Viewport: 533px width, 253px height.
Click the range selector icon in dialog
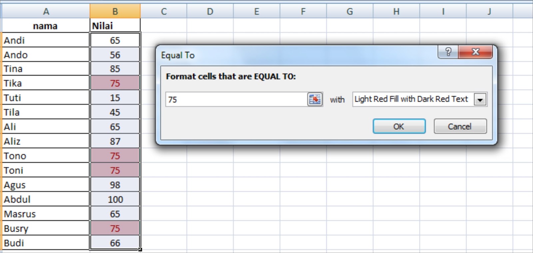314,99
